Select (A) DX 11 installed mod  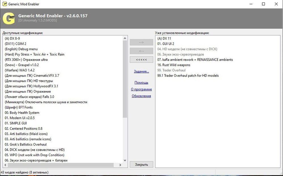pyautogui.click(x=164, y=39)
